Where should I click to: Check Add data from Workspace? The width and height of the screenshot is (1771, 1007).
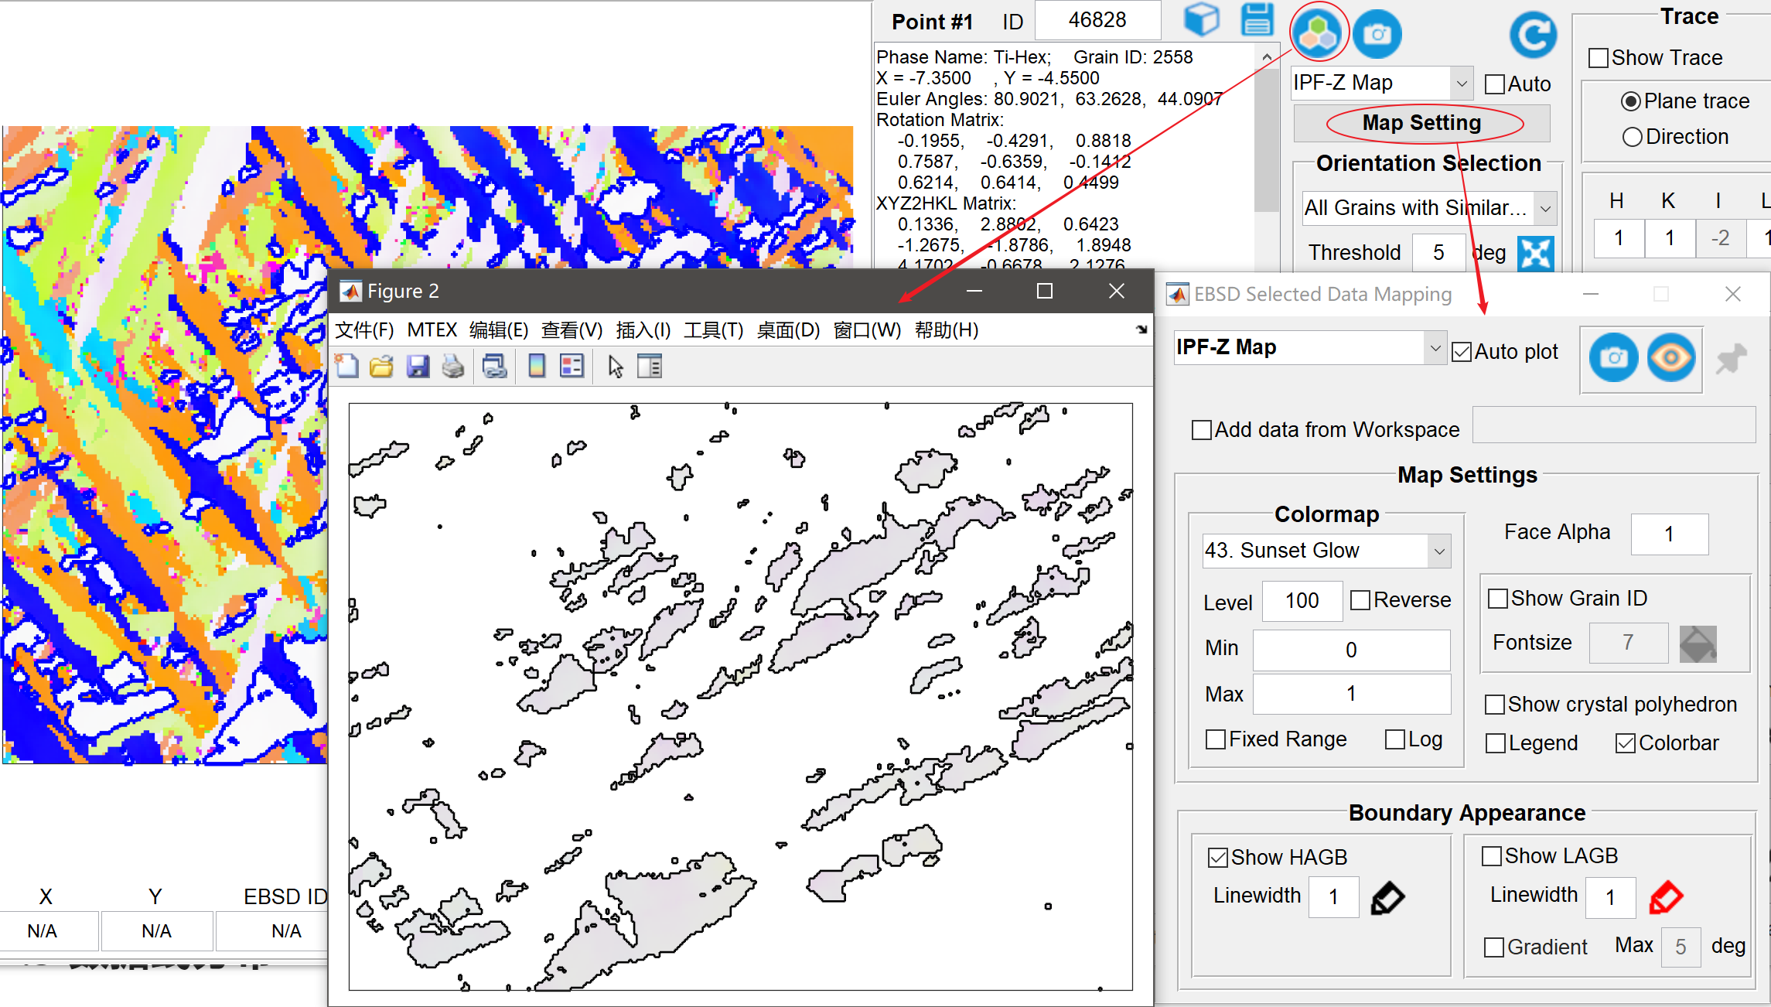[1202, 430]
